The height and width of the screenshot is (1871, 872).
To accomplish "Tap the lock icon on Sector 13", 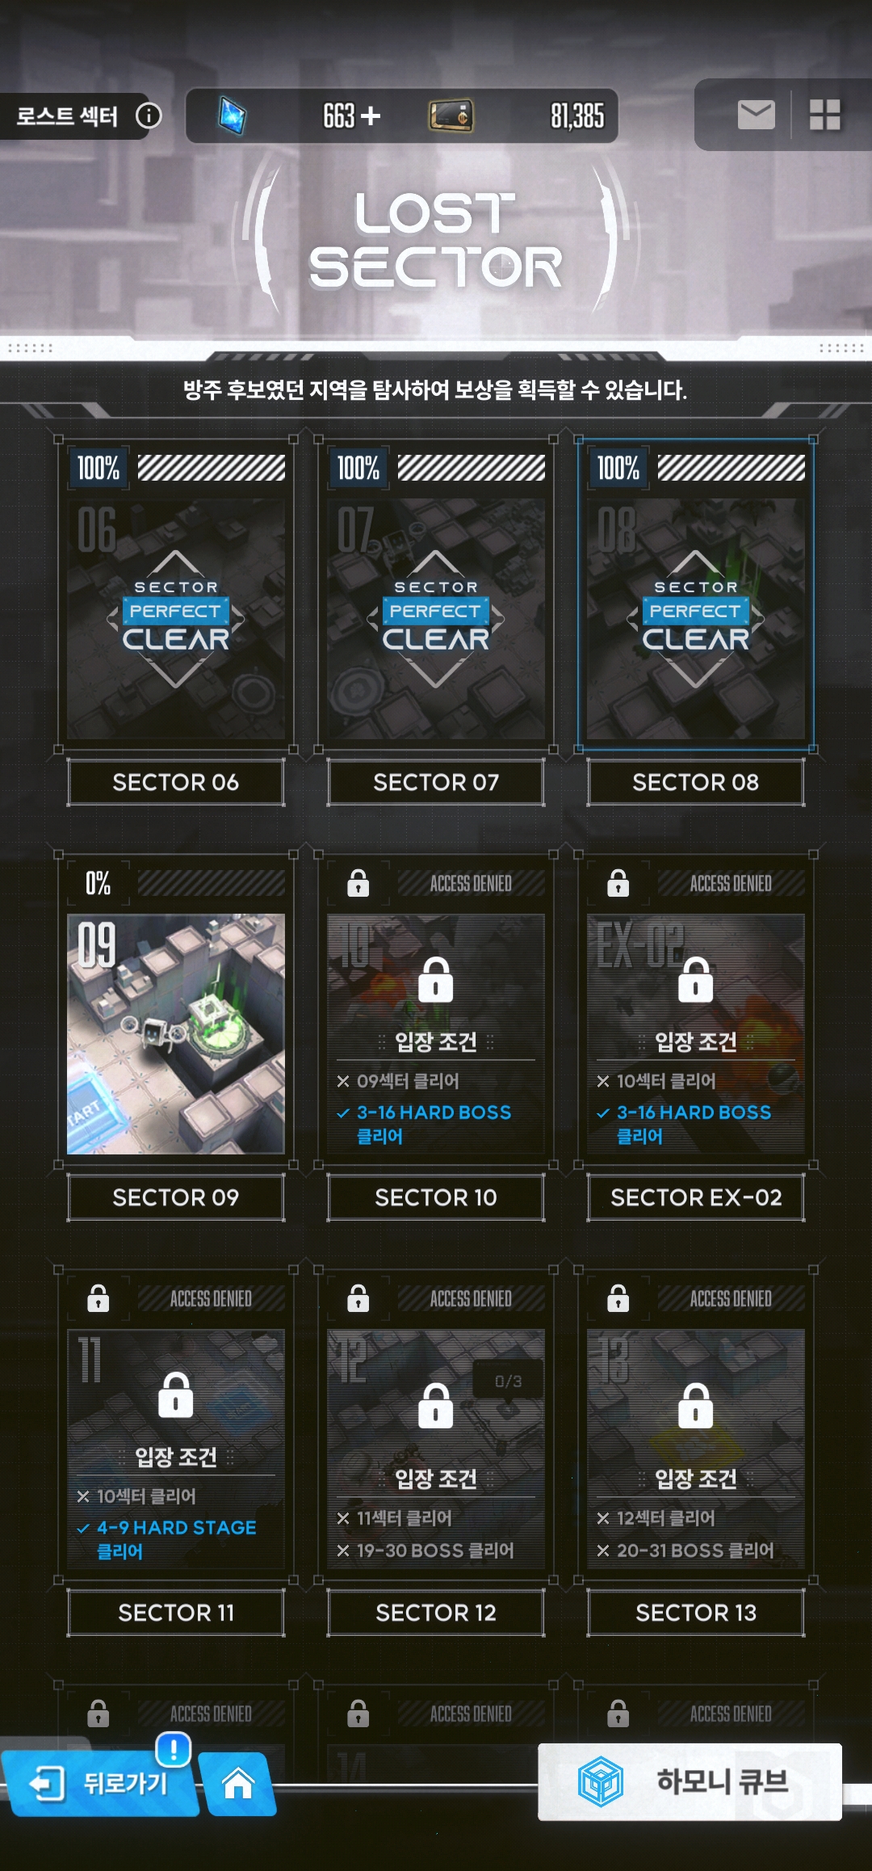I will click(x=696, y=1405).
